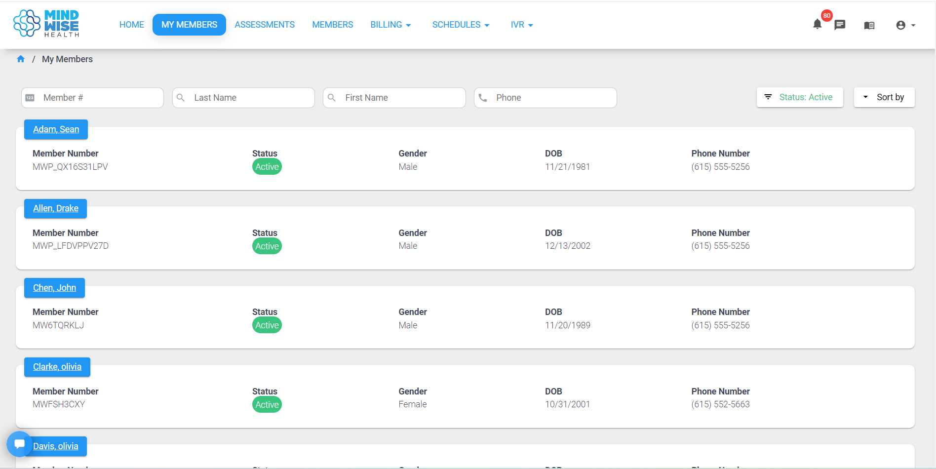Switch to the MY MEMBERS tab
Viewport: 936px width, 469px height.
pos(189,24)
